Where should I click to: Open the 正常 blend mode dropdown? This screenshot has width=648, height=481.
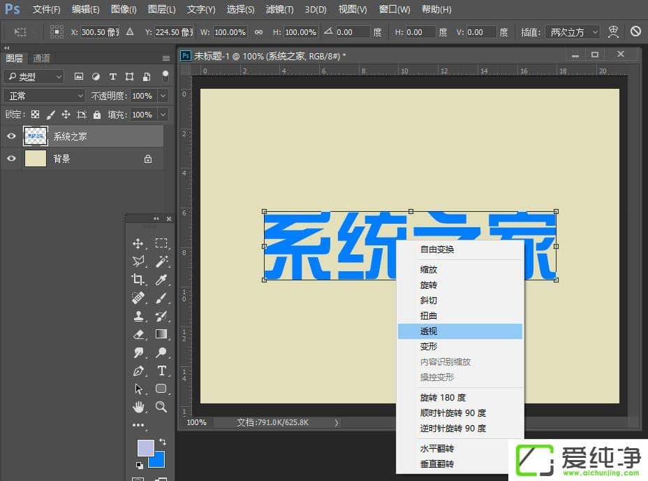coord(44,96)
